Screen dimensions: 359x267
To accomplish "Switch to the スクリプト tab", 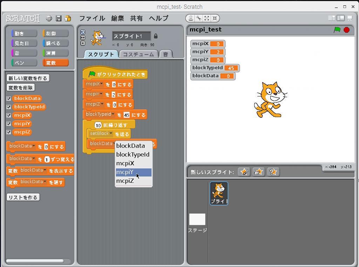I will tap(101, 54).
